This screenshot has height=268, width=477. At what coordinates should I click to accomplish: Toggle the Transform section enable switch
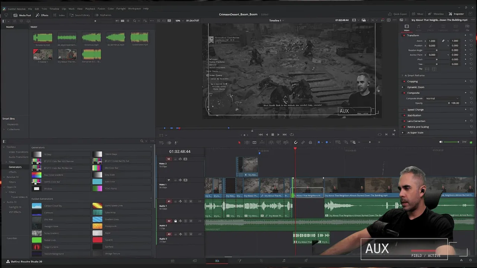point(404,35)
